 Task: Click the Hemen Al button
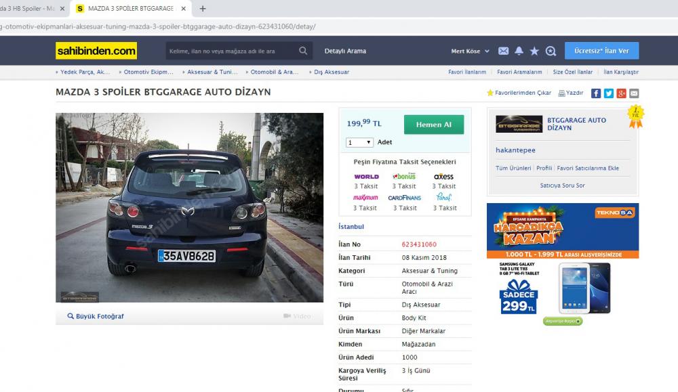pyautogui.click(x=434, y=125)
